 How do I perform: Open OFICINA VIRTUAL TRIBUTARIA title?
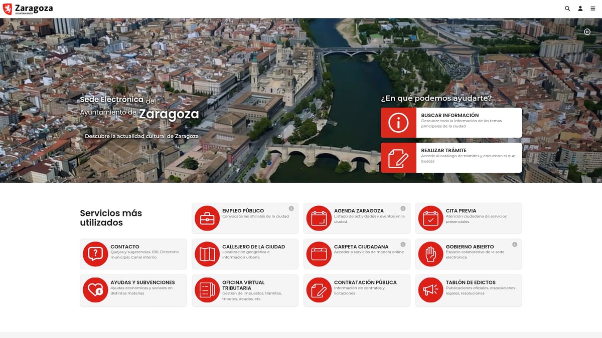243,285
